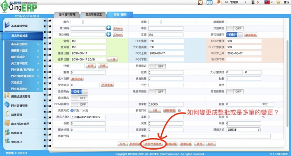Click the Taiwan flag language icon

point(267,2)
